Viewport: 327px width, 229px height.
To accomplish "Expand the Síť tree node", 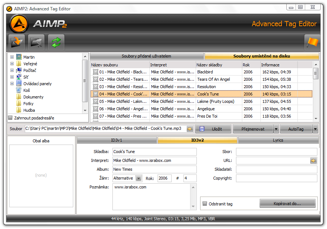I will [x=12, y=77].
